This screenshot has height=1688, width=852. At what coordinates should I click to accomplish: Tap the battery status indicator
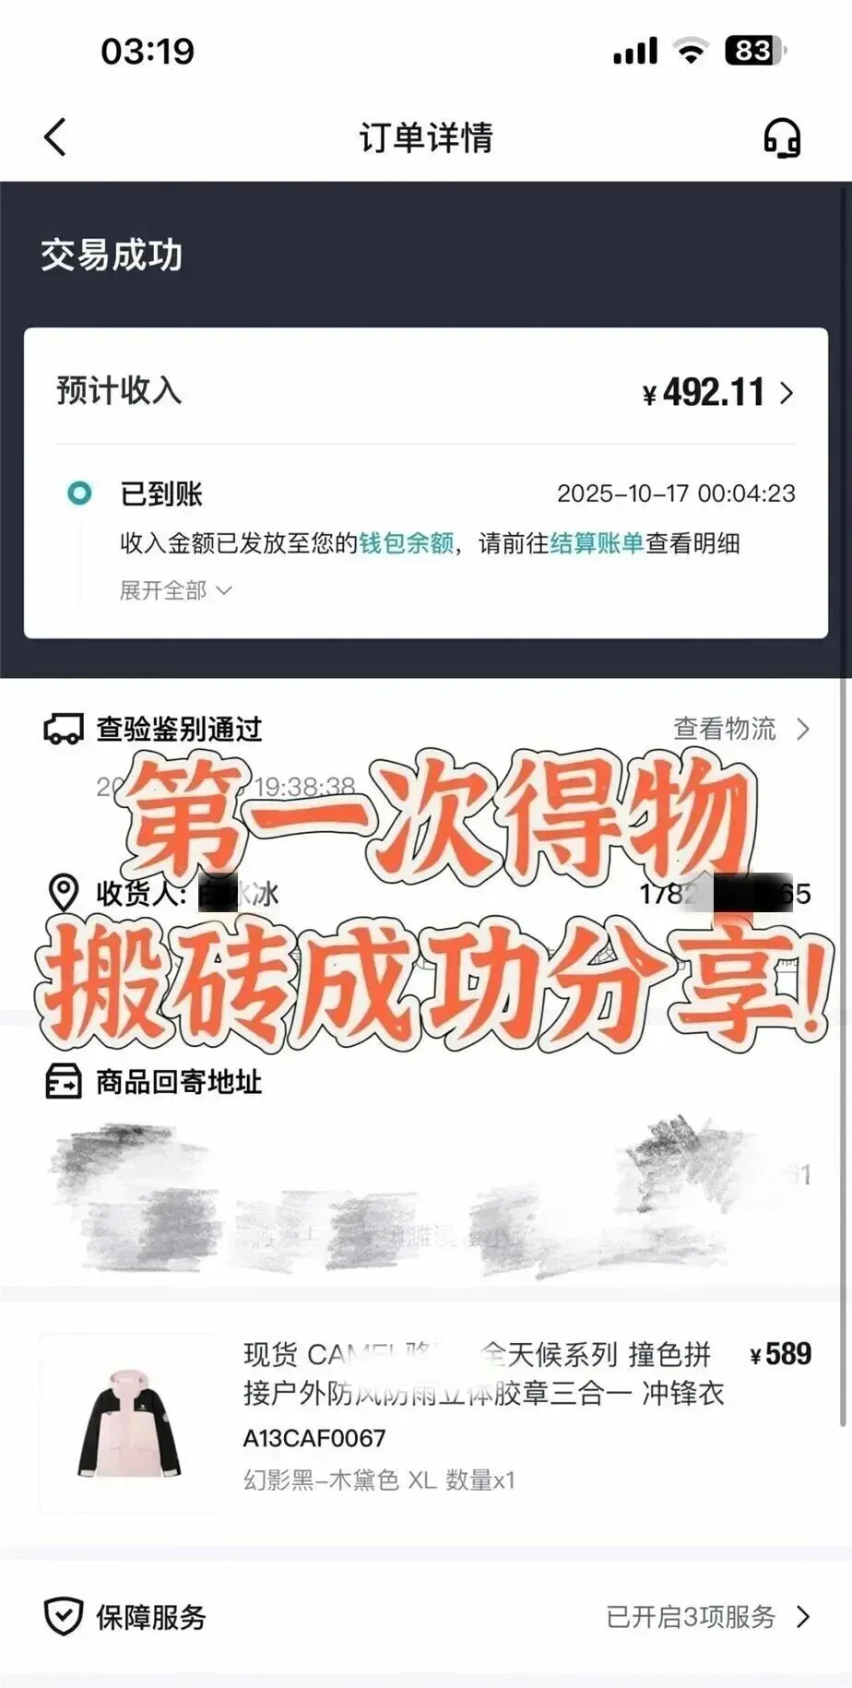tap(754, 50)
